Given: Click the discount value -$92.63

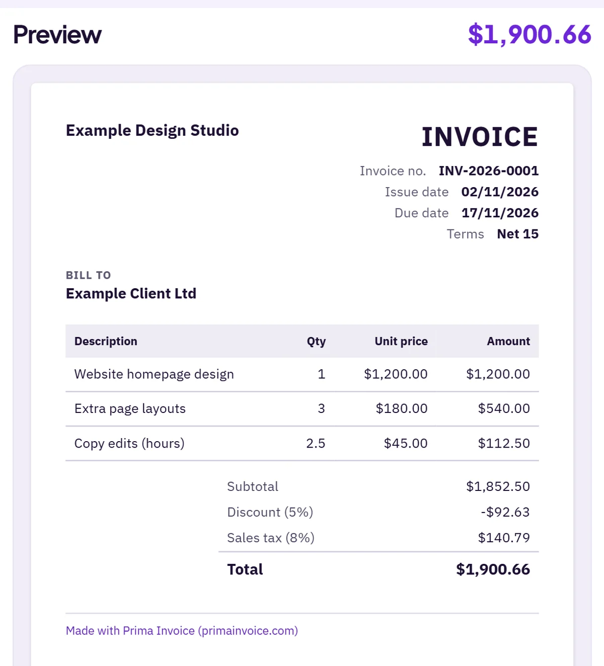Looking at the screenshot, I should coord(505,512).
